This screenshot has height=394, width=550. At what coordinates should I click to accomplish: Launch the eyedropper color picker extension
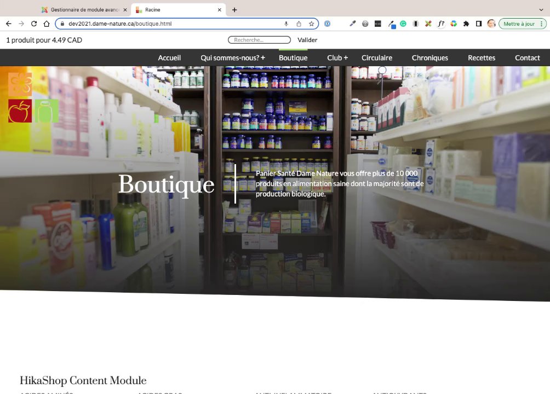click(353, 24)
